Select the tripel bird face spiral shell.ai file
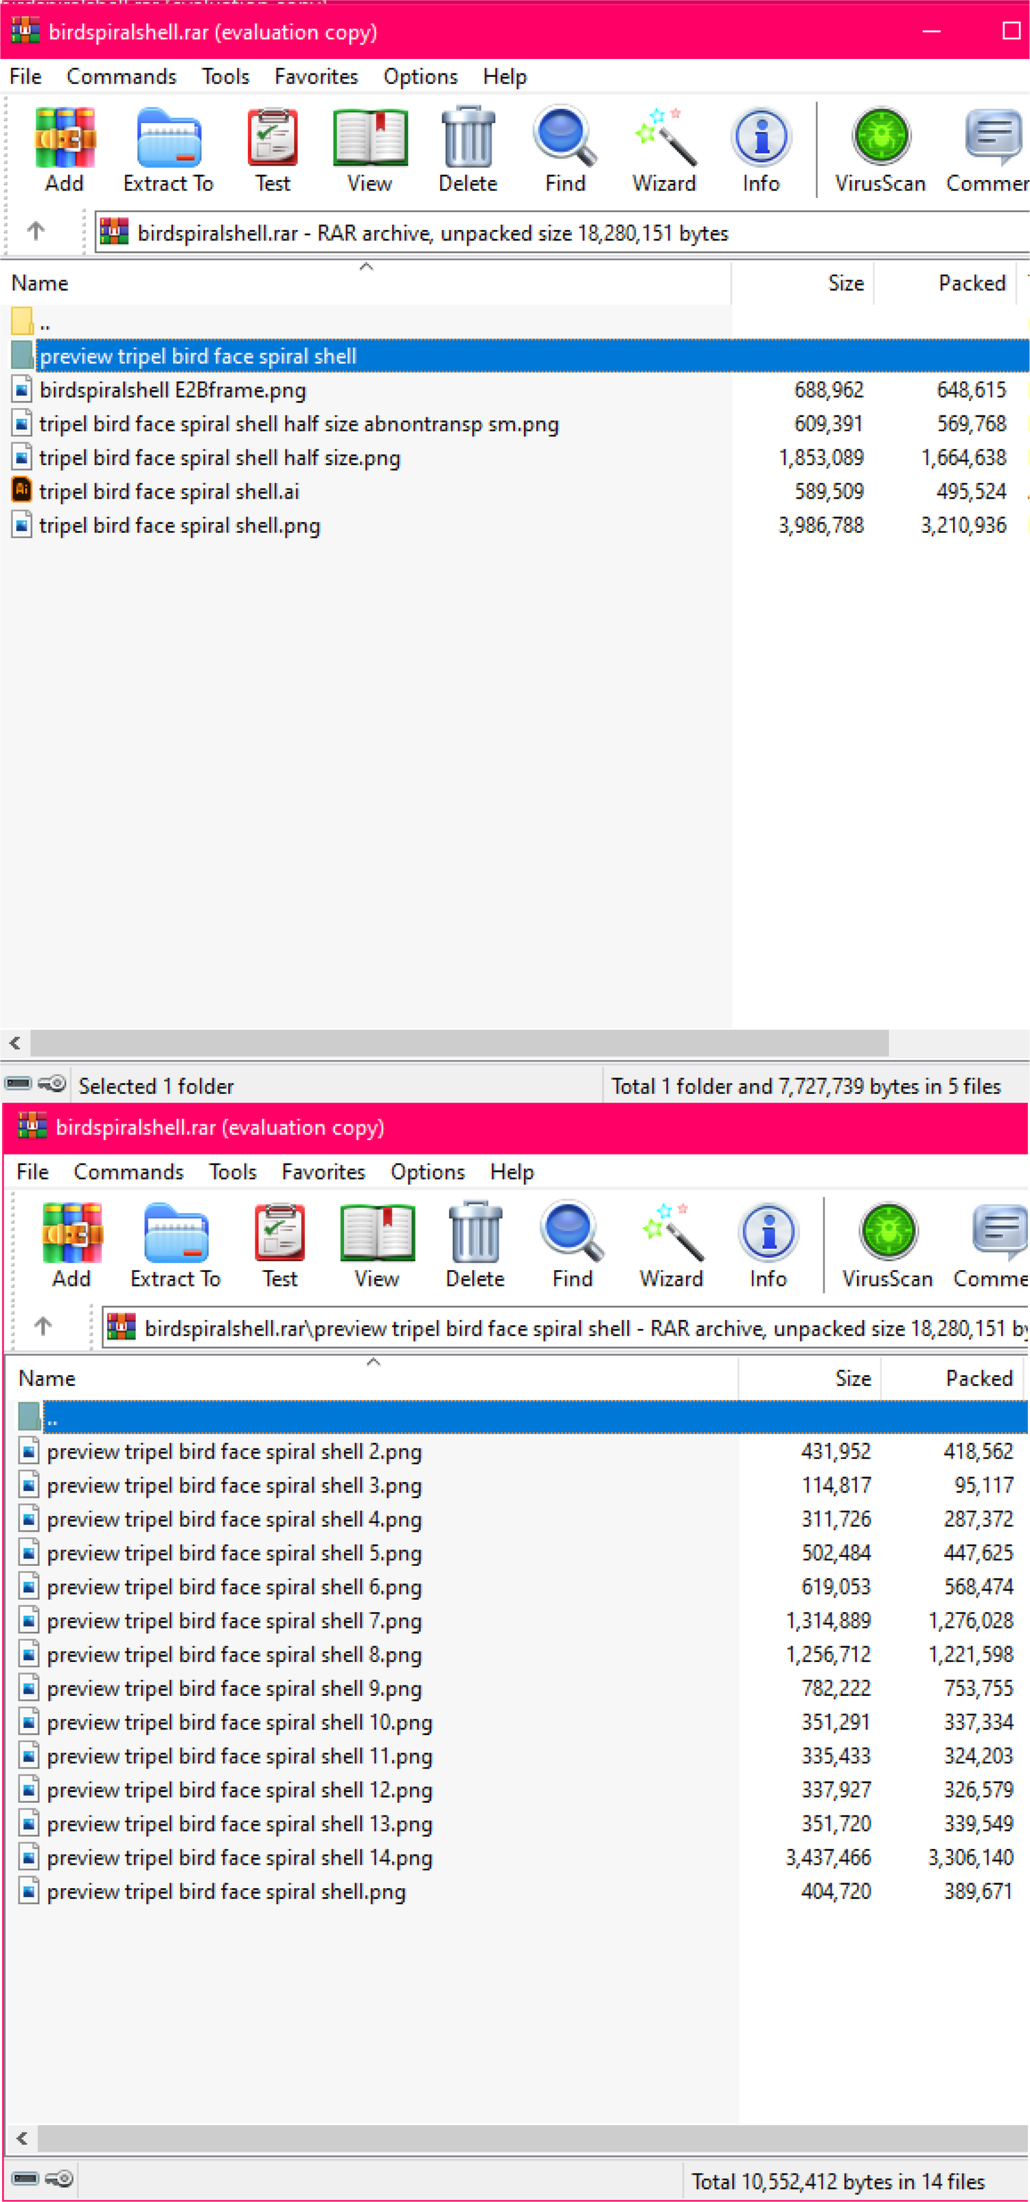Image resolution: width=1030 pixels, height=2202 pixels. (x=169, y=492)
